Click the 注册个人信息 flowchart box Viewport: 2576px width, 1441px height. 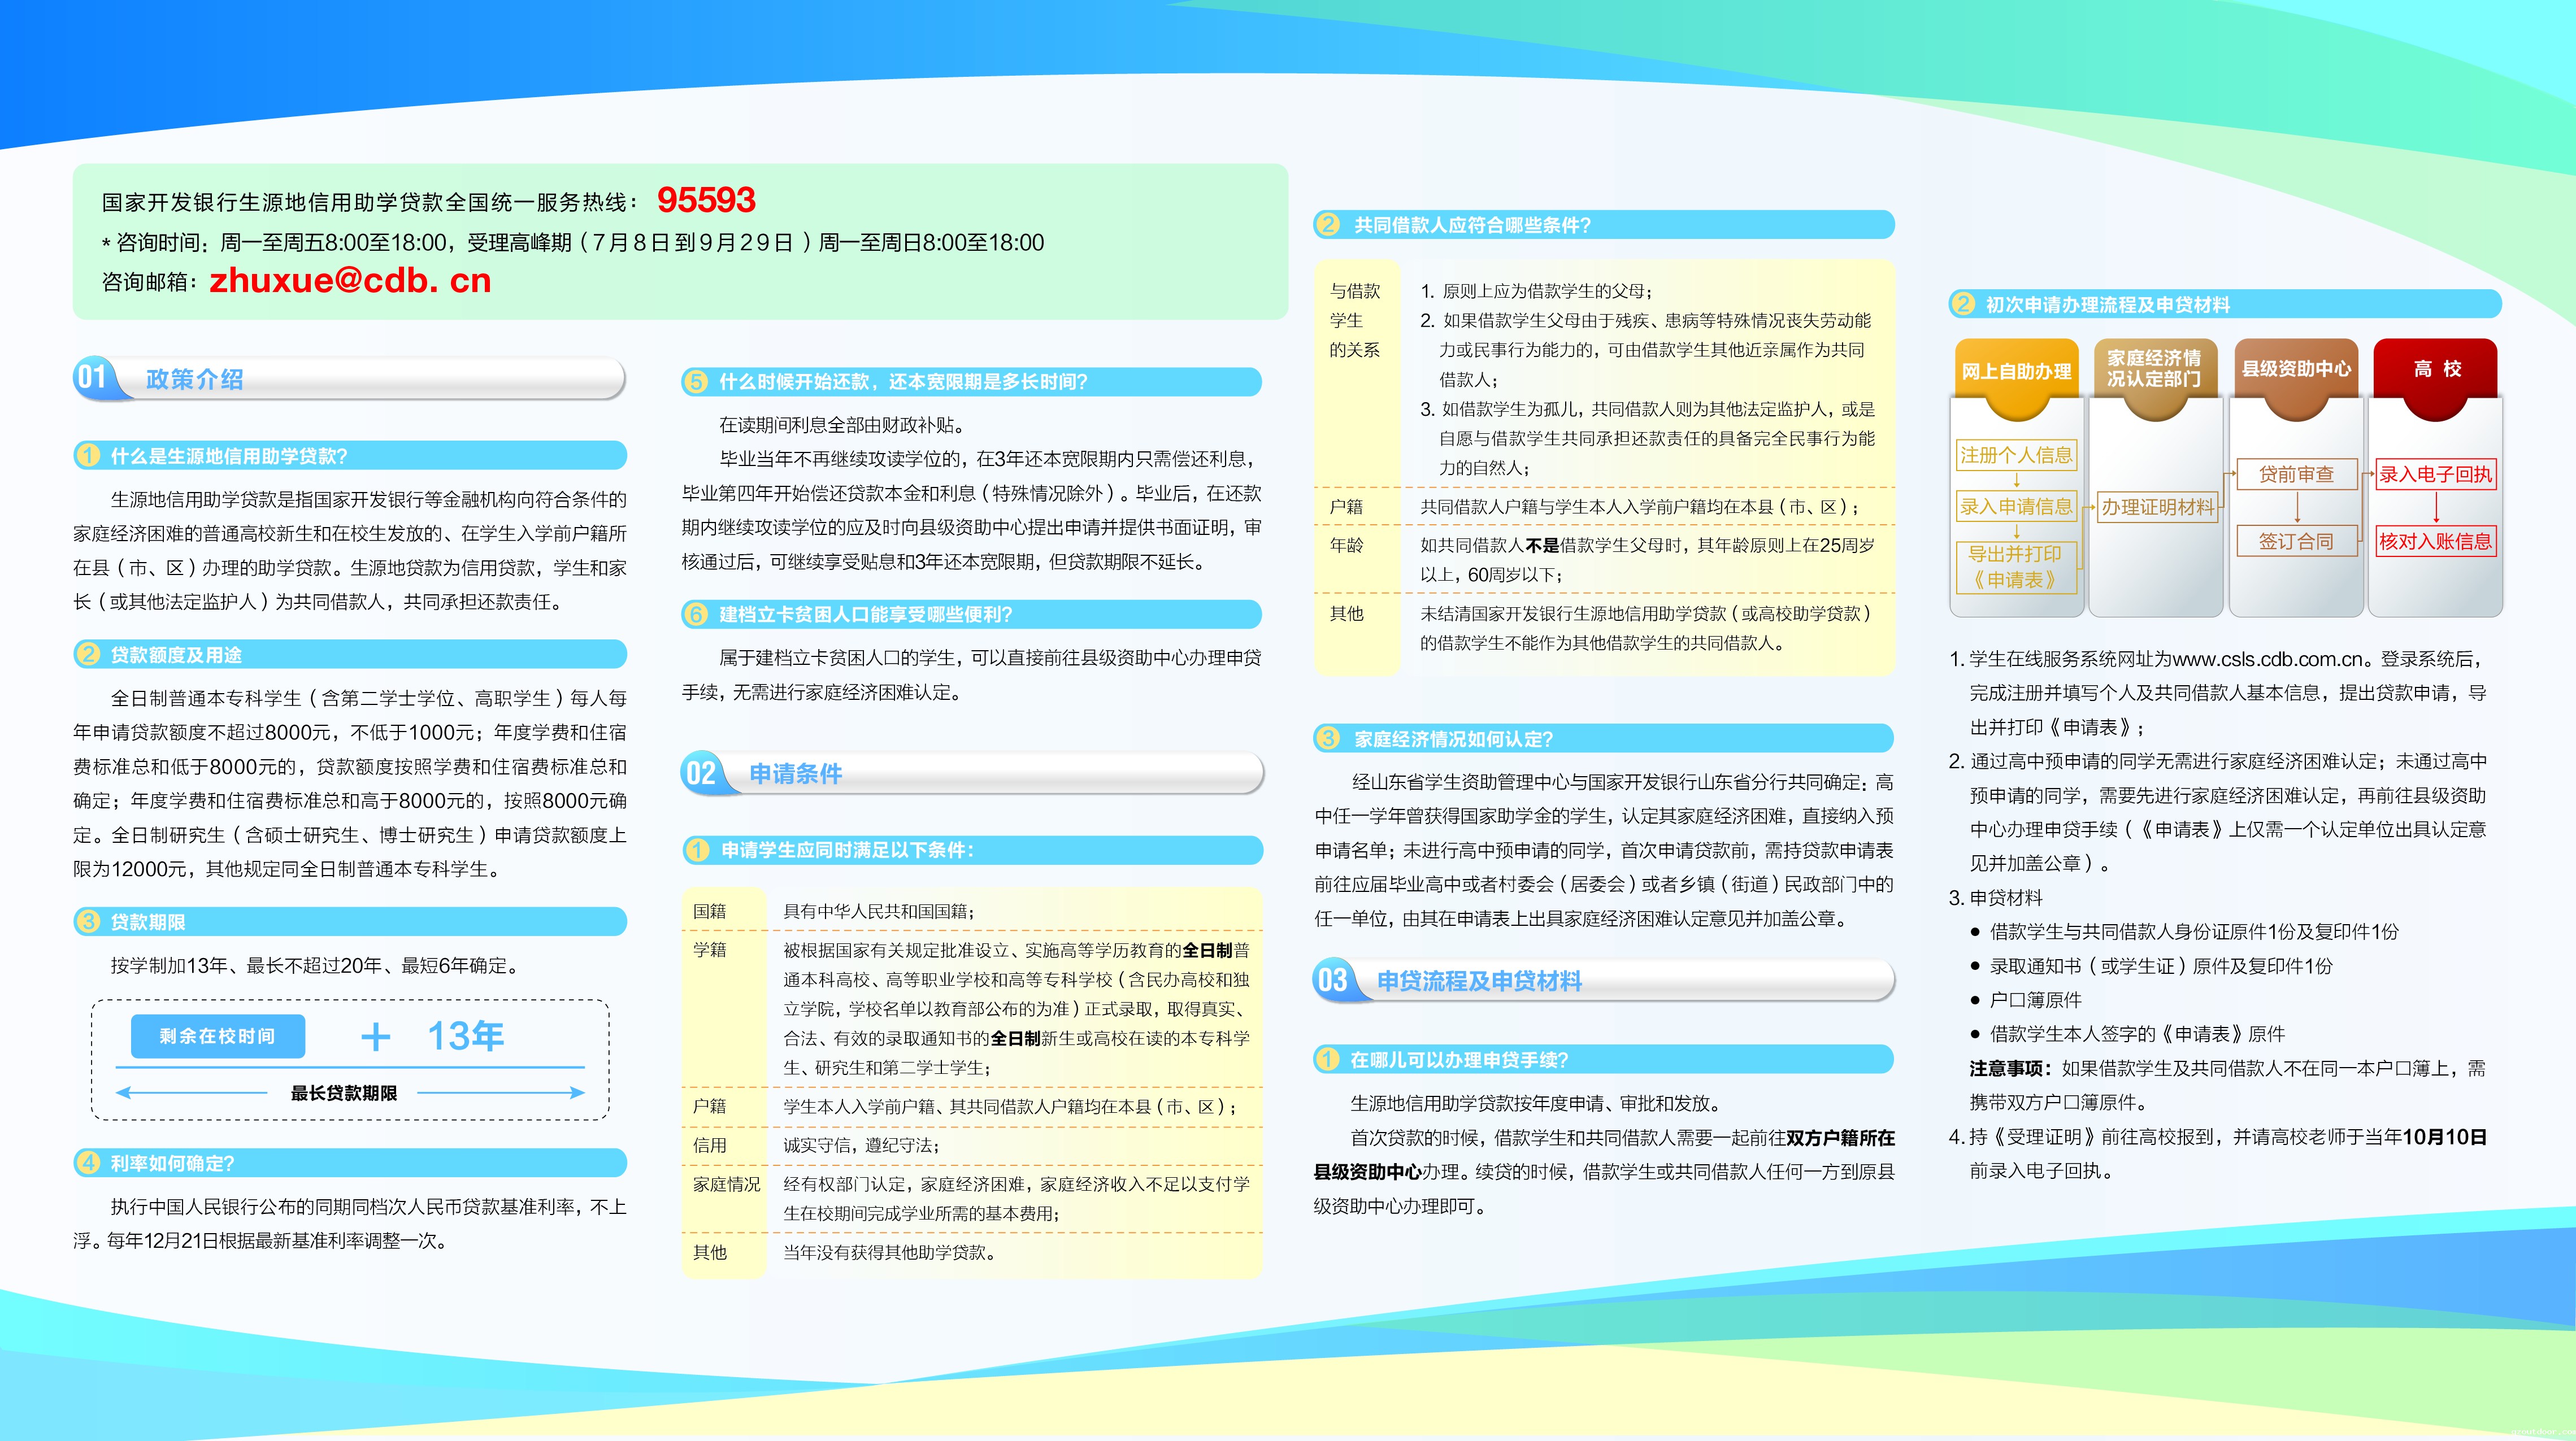(2016, 455)
